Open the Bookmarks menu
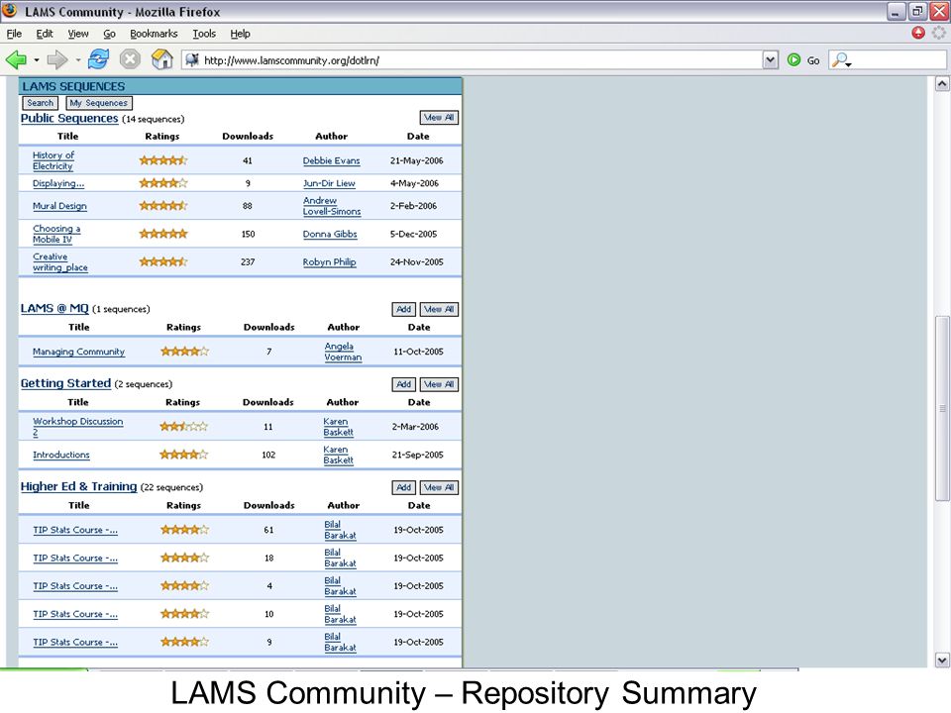This screenshot has width=951, height=713. pos(154,34)
